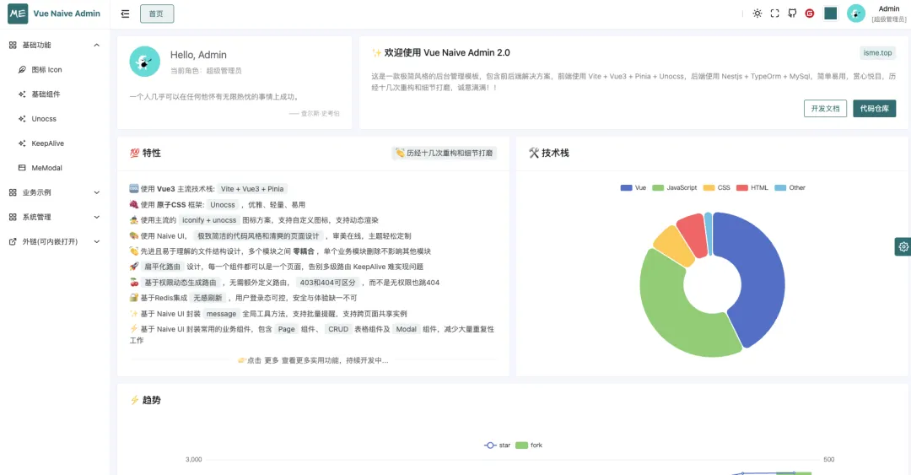
Task: Click the sparkle icon beside 基础组件
Action: pos(22,94)
